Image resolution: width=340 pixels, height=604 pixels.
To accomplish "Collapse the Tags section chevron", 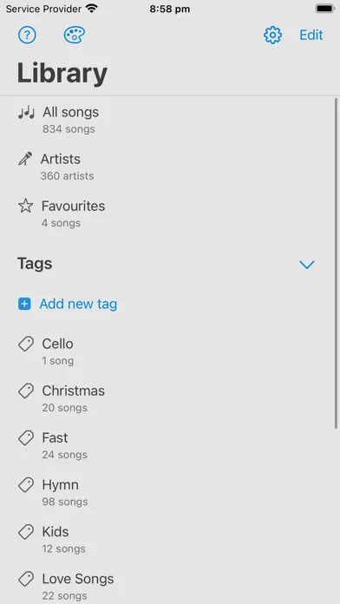I will pyautogui.click(x=307, y=264).
